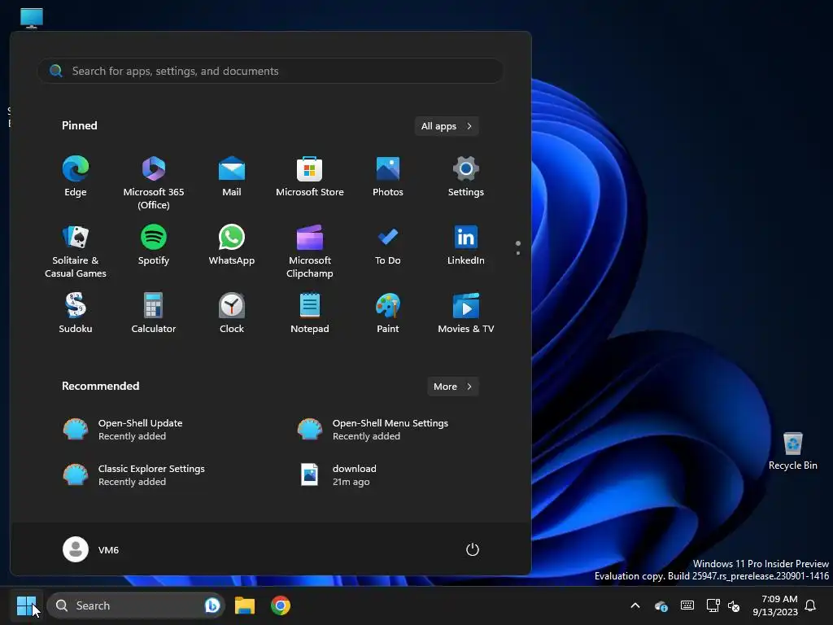
Task: Open Sudoku game
Action: (x=76, y=313)
